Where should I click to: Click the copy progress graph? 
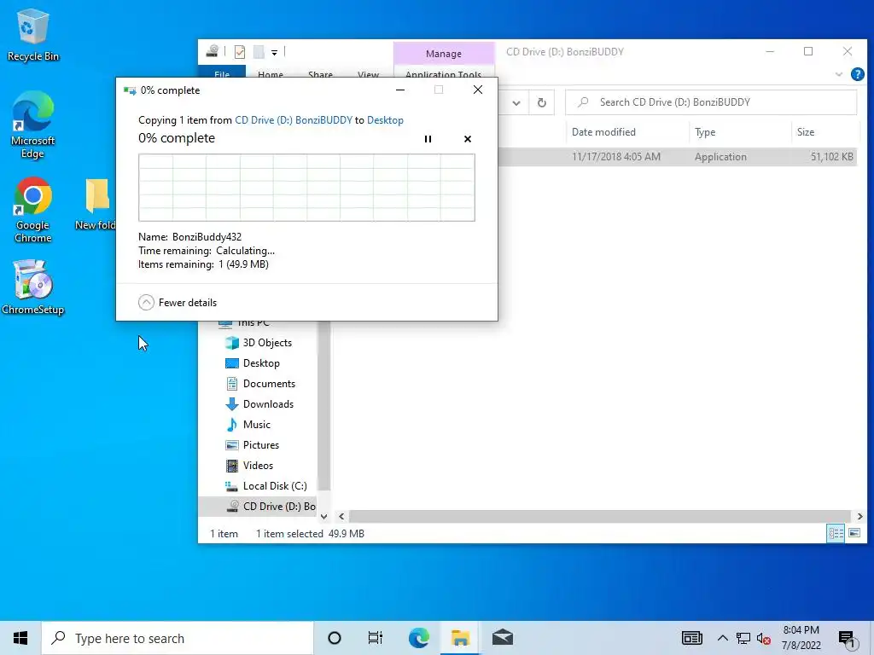point(306,188)
